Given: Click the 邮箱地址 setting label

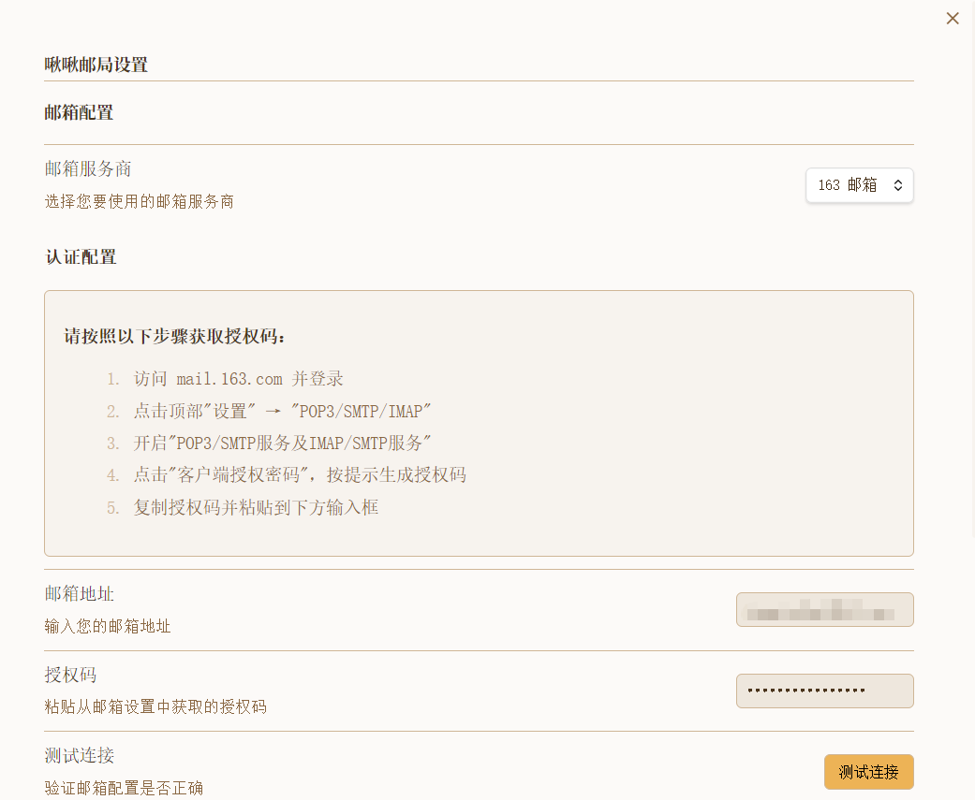Looking at the screenshot, I should click(80, 593).
